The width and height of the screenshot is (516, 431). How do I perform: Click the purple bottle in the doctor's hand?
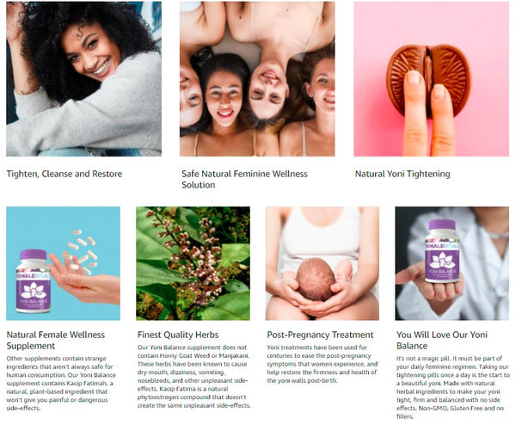click(442, 251)
